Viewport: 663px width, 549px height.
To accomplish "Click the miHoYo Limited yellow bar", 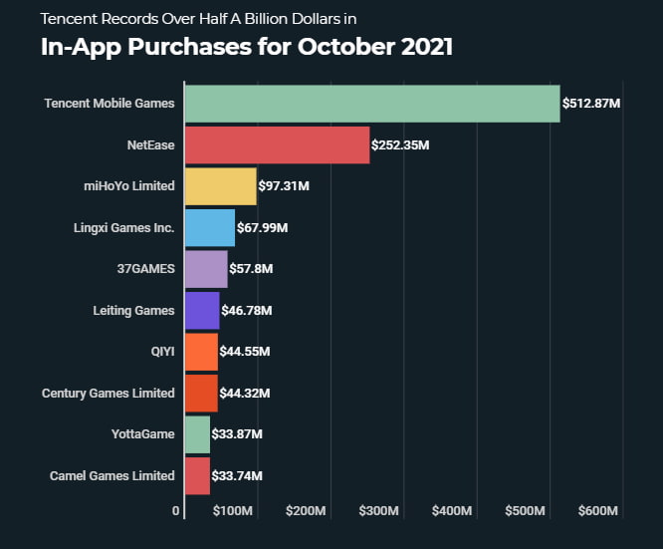I will [x=221, y=186].
